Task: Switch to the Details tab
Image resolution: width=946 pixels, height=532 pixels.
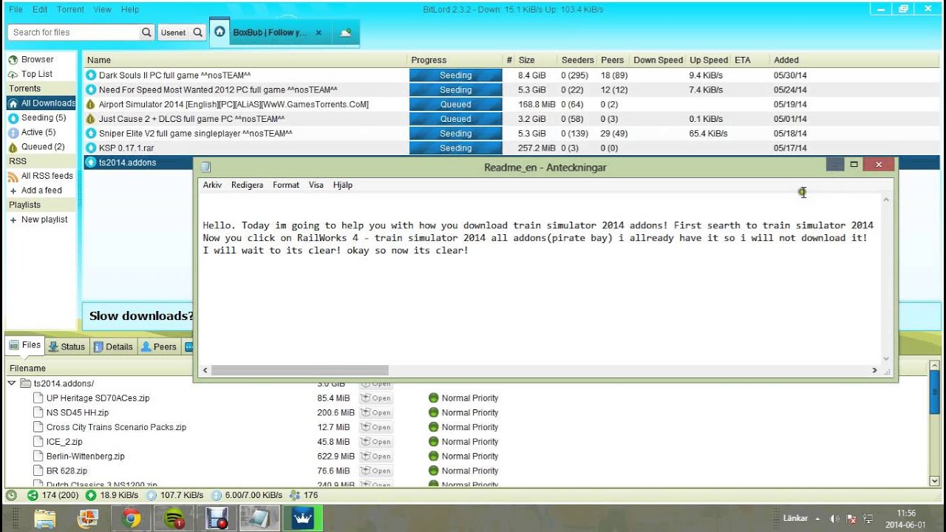Action: tap(112, 347)
